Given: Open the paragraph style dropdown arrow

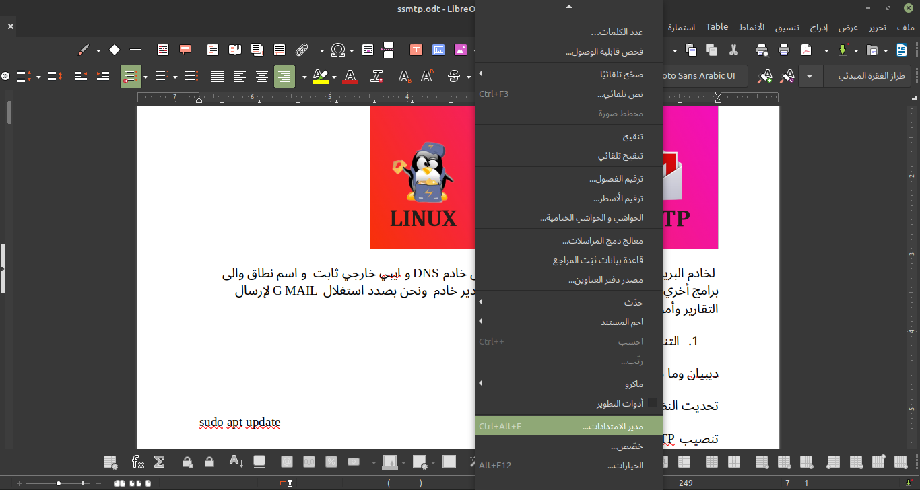Looking at the screenshot, I should pyautogui.click(x=810, y=76).
